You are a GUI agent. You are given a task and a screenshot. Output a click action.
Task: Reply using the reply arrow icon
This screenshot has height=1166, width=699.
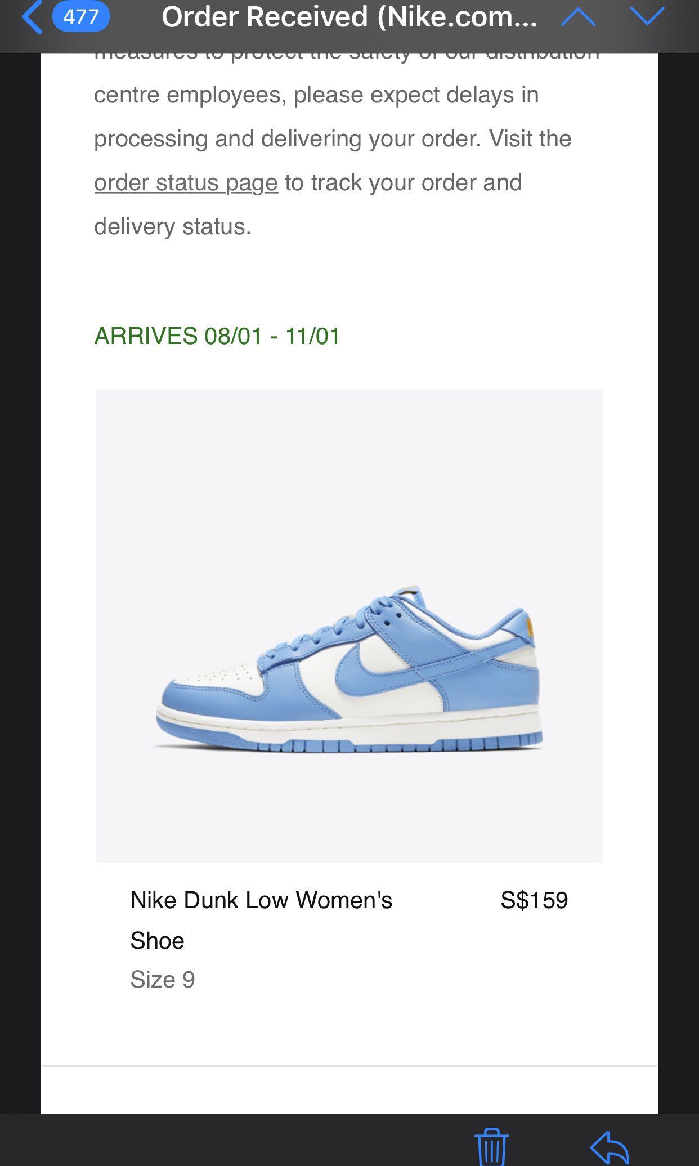click(610, 1147)
